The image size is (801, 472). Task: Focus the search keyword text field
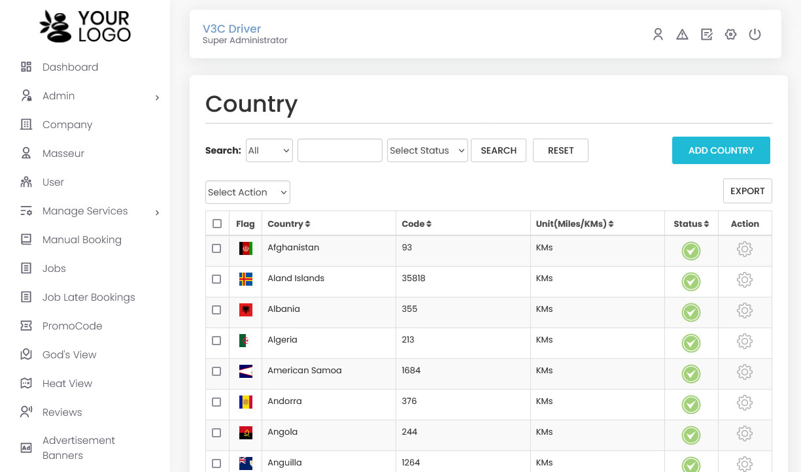[x=340, y=150]
